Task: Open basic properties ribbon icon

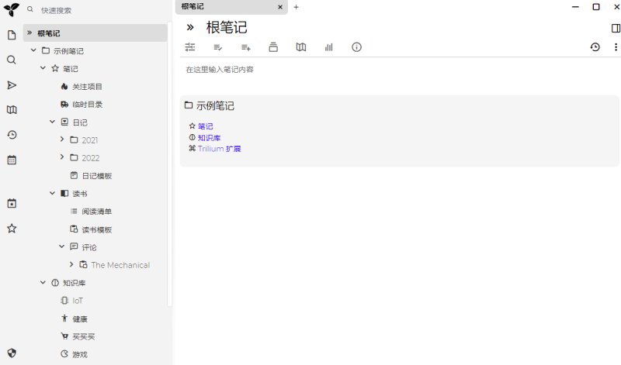Action: [x=190, y=47]
